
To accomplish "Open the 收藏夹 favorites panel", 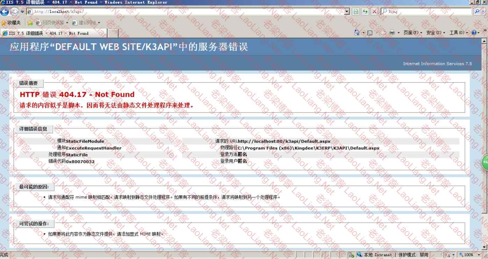I will [x=11, y=23].
